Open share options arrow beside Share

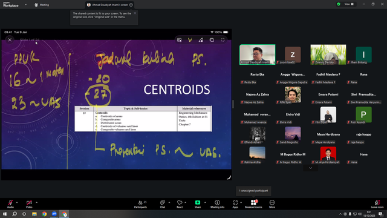205,202
